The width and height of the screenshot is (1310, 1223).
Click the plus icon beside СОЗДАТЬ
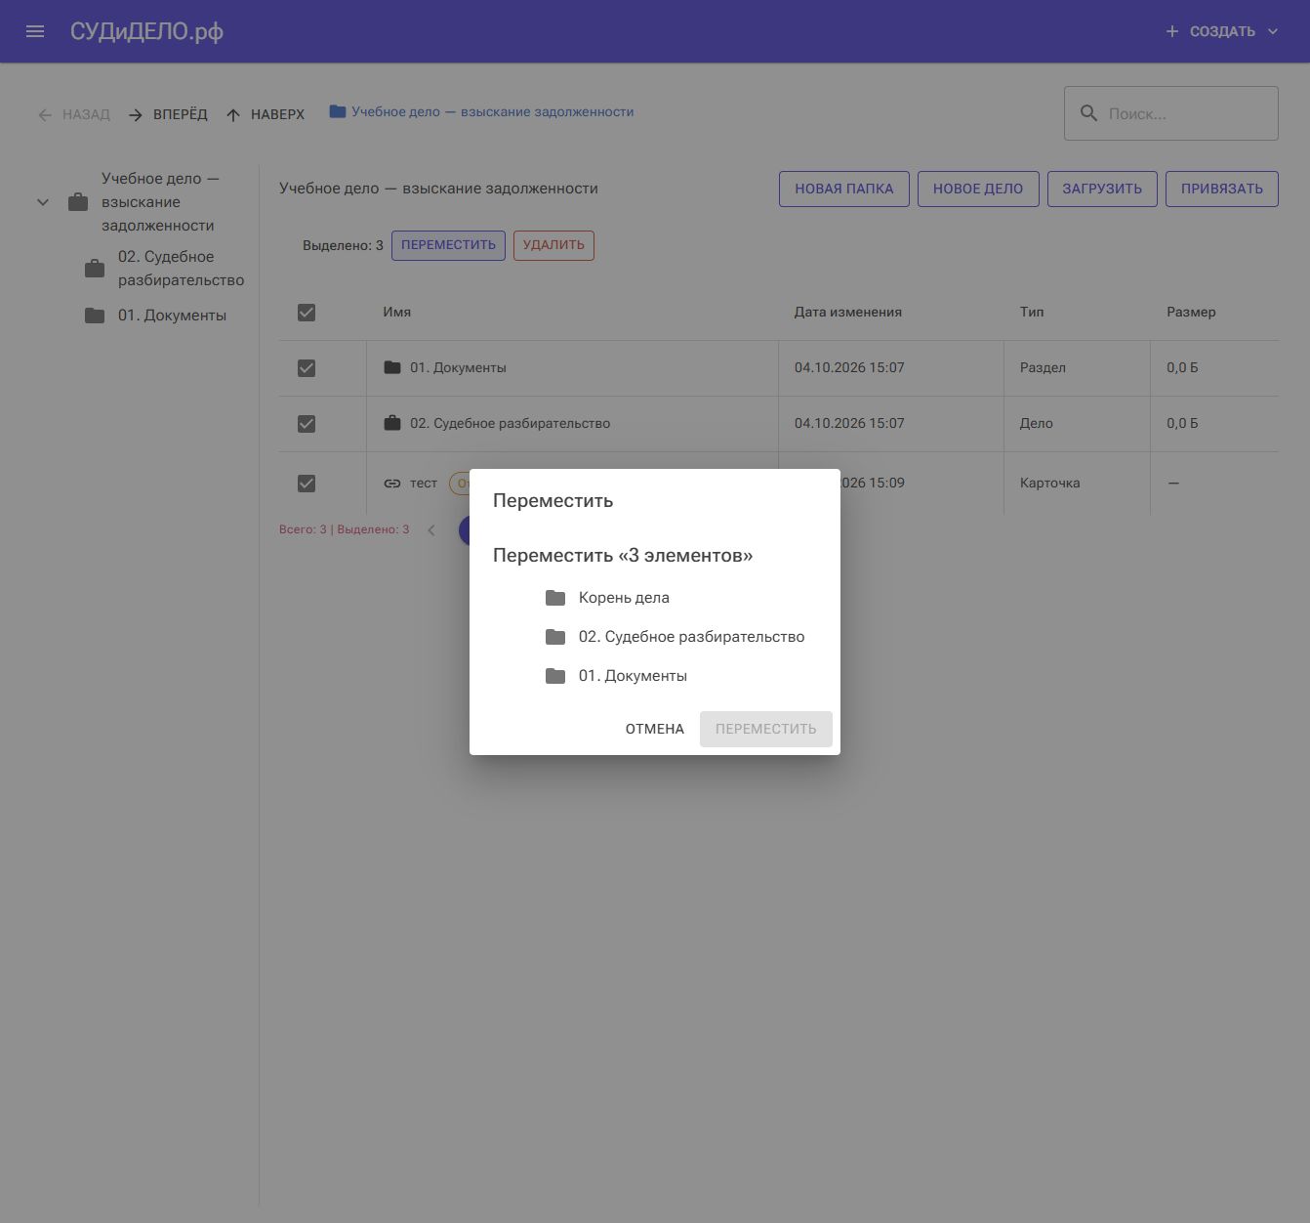point(1172,31)
